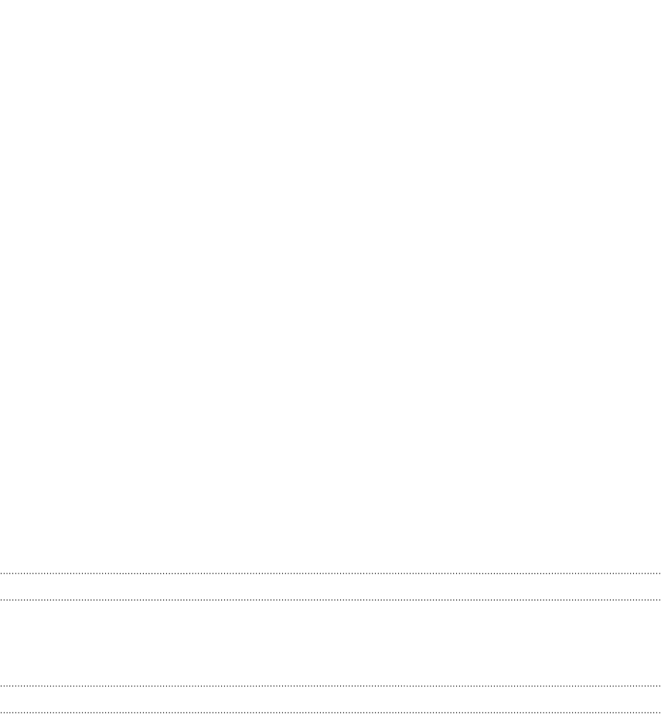Screen dimensions: 661x714
Task: Click the second dotted answer line
Action: [x=330, y=600]
